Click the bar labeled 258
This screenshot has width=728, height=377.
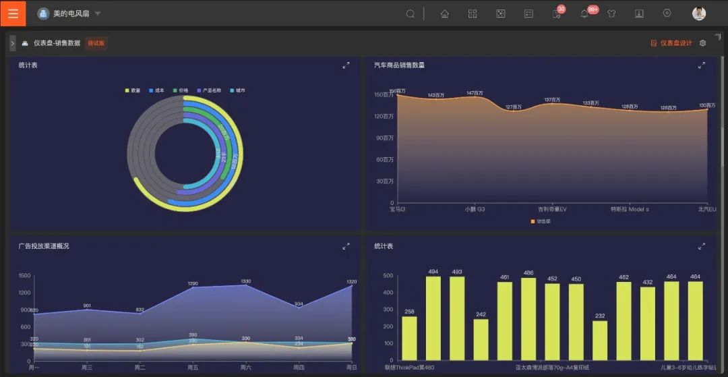pos(410,339)
